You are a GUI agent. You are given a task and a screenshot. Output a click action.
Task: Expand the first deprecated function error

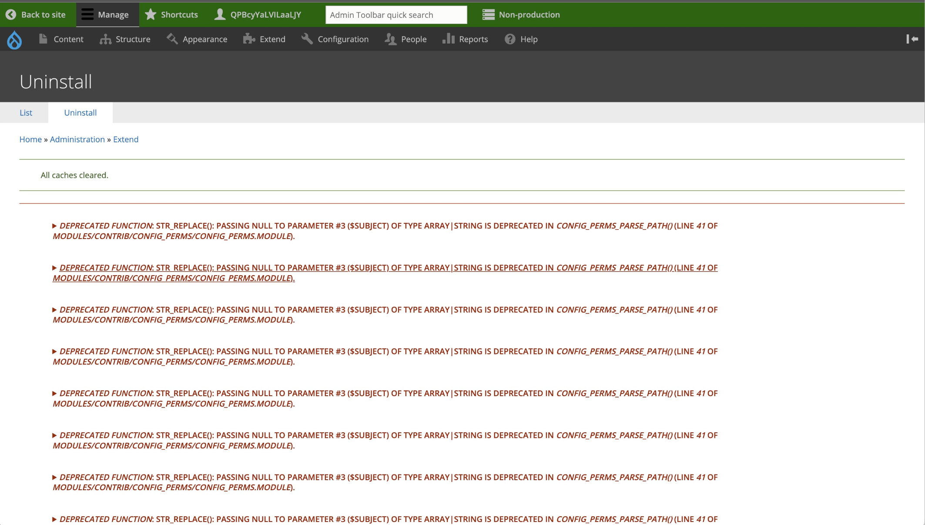tap(54, 226)
